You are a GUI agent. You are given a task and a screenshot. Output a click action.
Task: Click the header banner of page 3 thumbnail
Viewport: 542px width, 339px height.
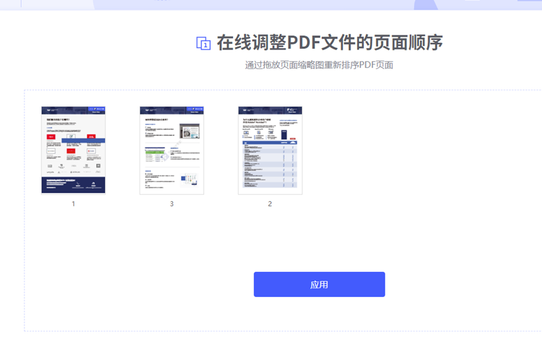[171, 110]
